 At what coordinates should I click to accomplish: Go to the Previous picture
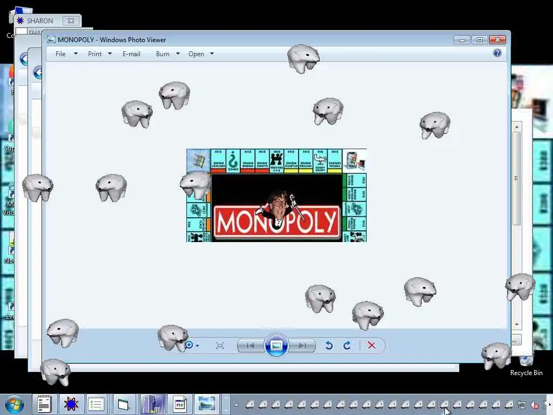[251, 345]
